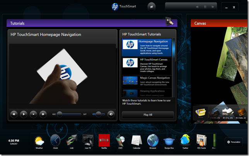
Task: Click the "HP TouchSmart Tutorials" panel heading
Action: click(142, 34)
